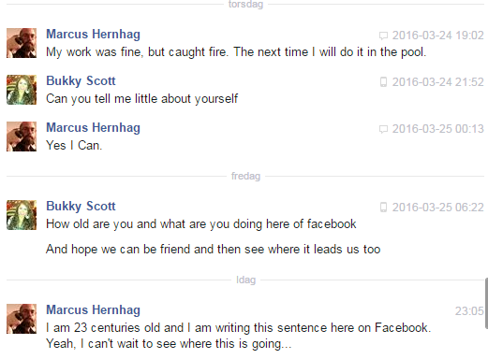Click the chat-bubble icon beside 2016-03-25 00:13
Screen dimensions: 488x359
click(x=383, y=129)
